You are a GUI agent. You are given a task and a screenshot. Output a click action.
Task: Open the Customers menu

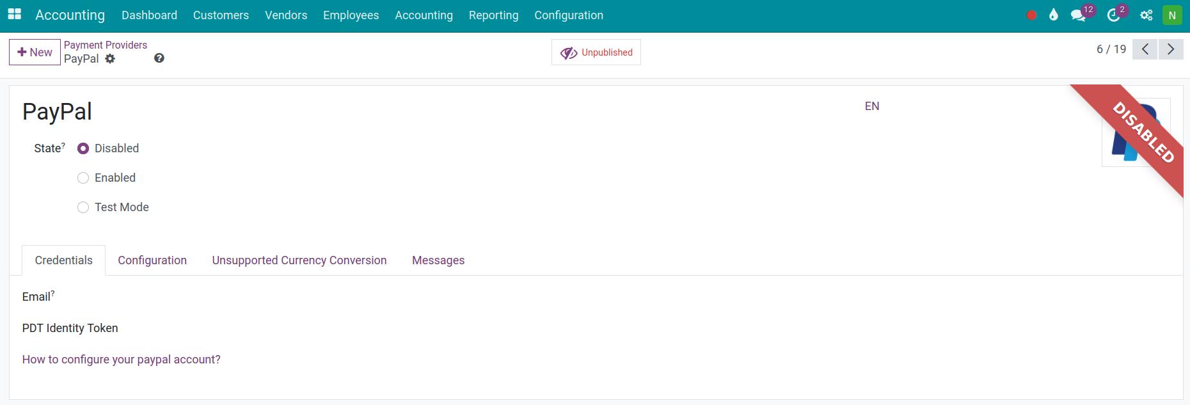[221, 15]
